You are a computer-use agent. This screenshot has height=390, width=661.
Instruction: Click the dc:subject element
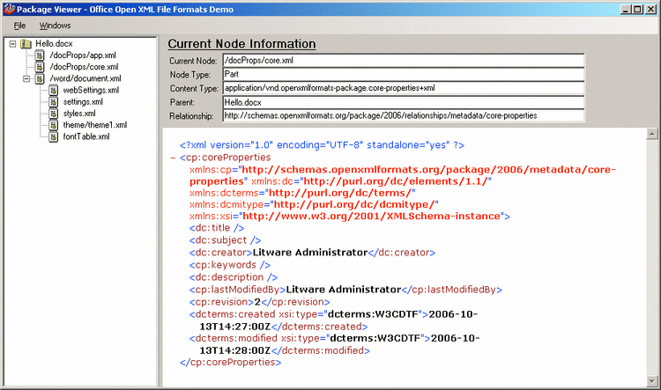225,240
